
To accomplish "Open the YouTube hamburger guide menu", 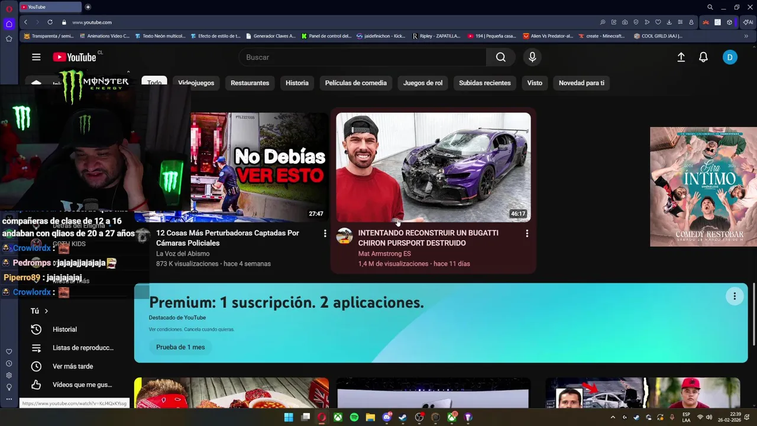I will point(36,57).
